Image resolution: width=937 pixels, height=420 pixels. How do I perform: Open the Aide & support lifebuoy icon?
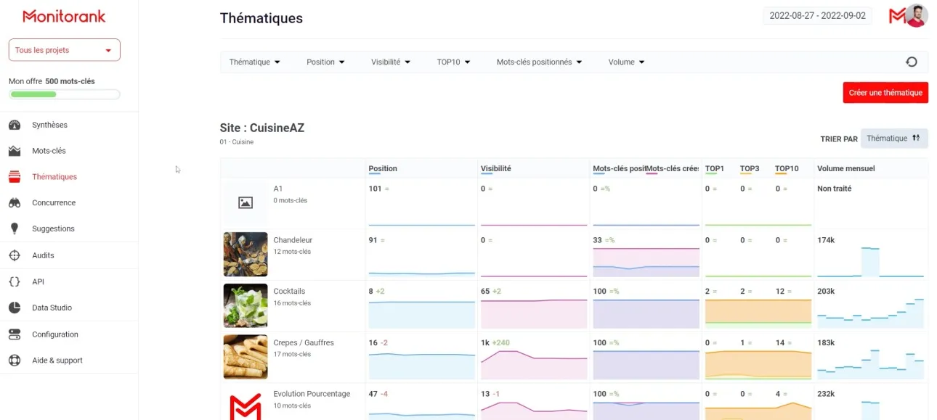point(15,361)
